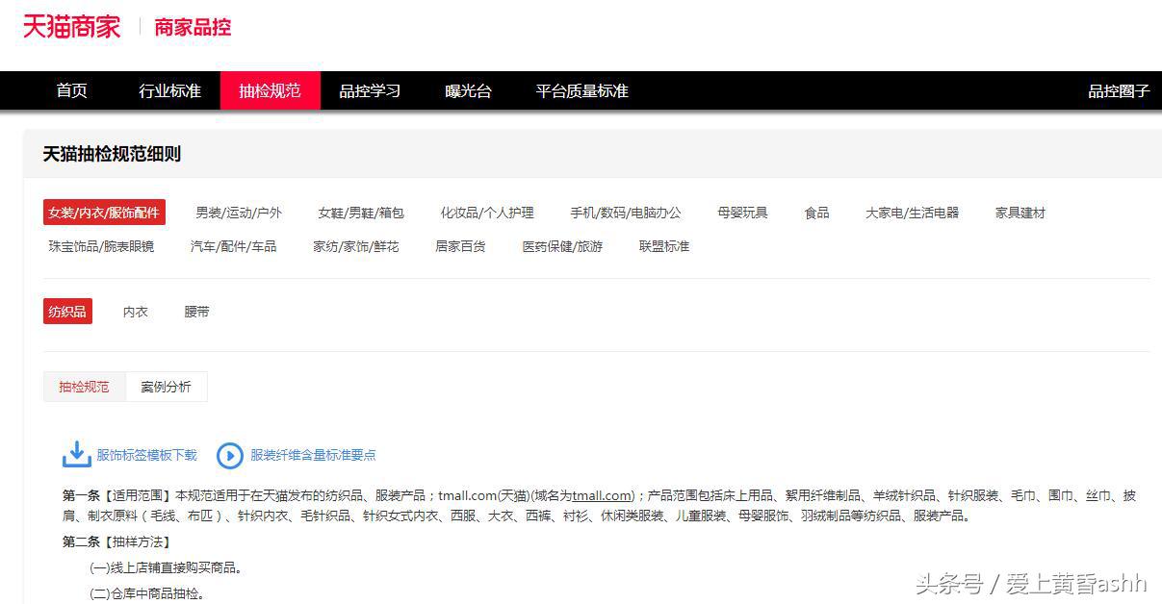Select the 女装/内衣/服饰配件 category
The width and height of the screenshot is (1162, 604).
[104, 213]
